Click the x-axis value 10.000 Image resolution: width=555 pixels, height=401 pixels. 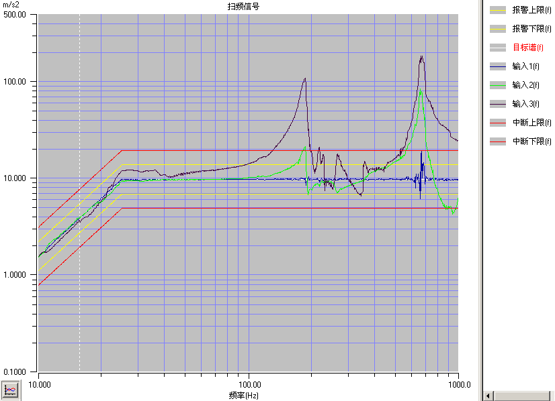pyautogui.click(x=39, y=384)
